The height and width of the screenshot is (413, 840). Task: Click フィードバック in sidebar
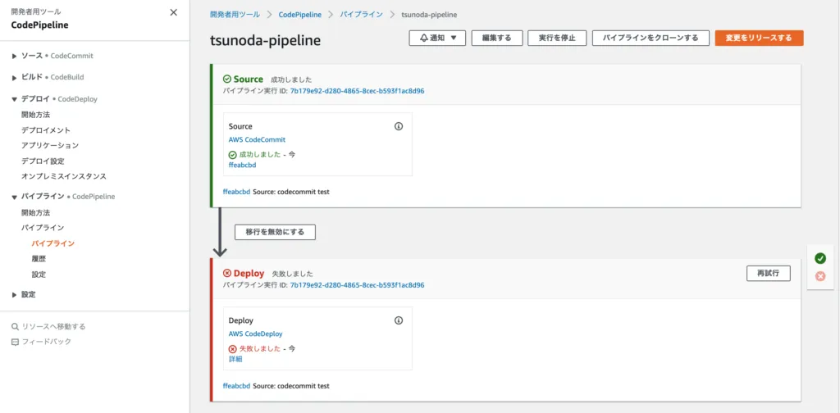pos(46,342)
